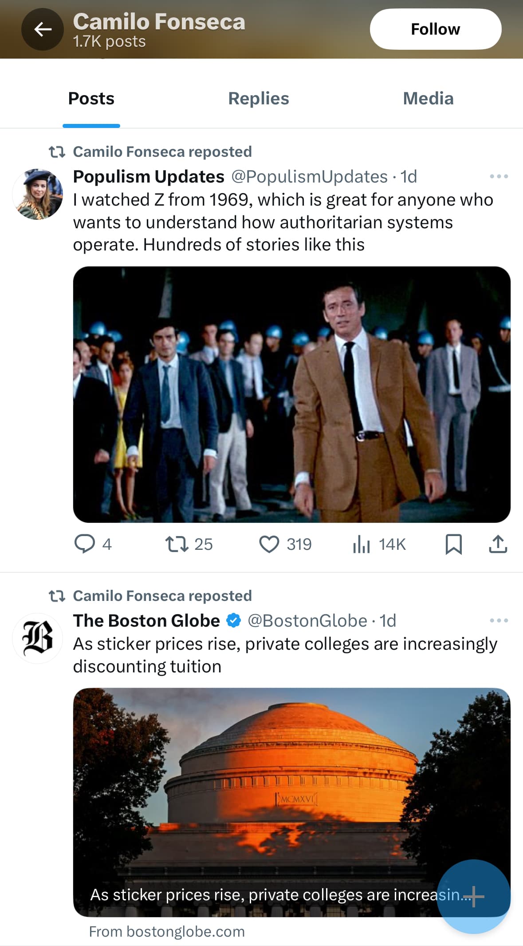This screenshot has height=946, width=523.
Task: Follow Camilo Fonseca
Action: point(436,29)
